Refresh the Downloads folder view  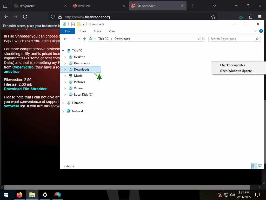click(x=203, y=39)
